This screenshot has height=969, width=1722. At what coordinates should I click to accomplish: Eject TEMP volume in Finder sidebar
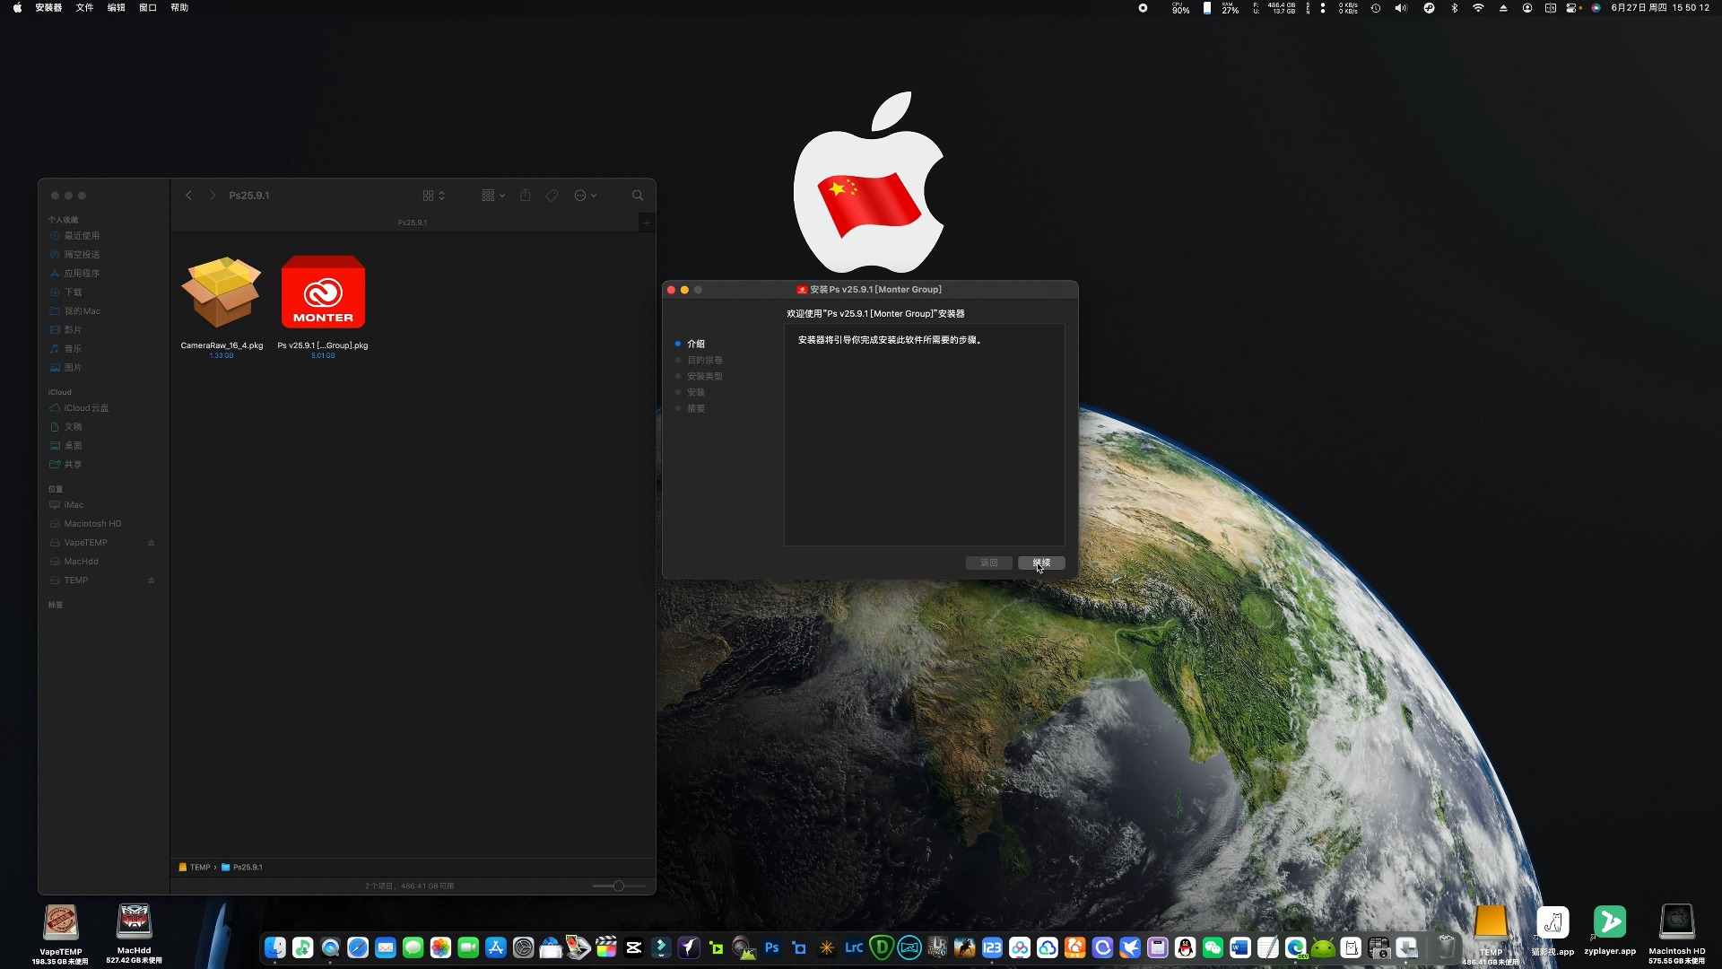tap(152, 581)
